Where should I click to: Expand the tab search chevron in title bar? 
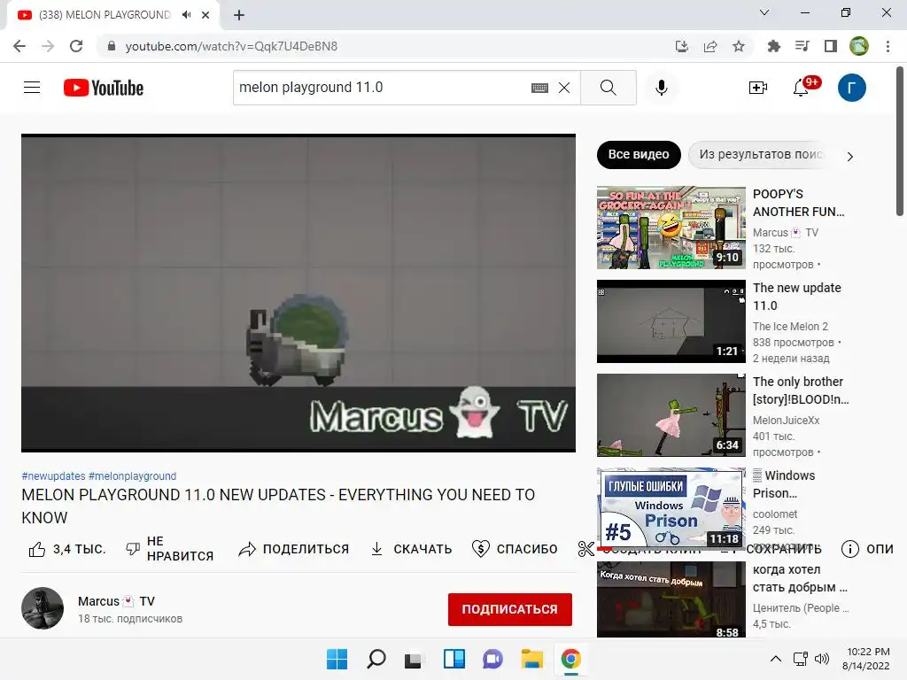point(764,12)
